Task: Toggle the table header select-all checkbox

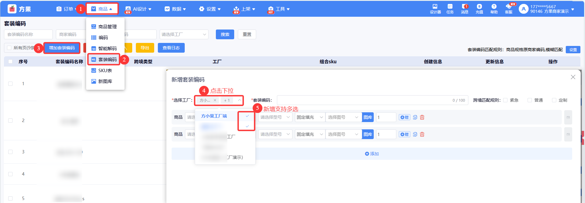Action: pos(10,61)
